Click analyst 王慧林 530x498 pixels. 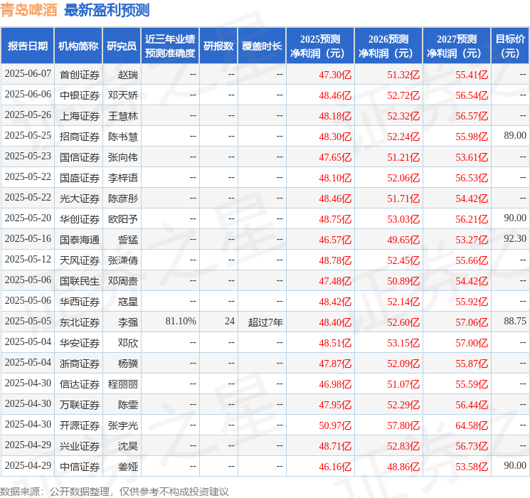[122, 116]
